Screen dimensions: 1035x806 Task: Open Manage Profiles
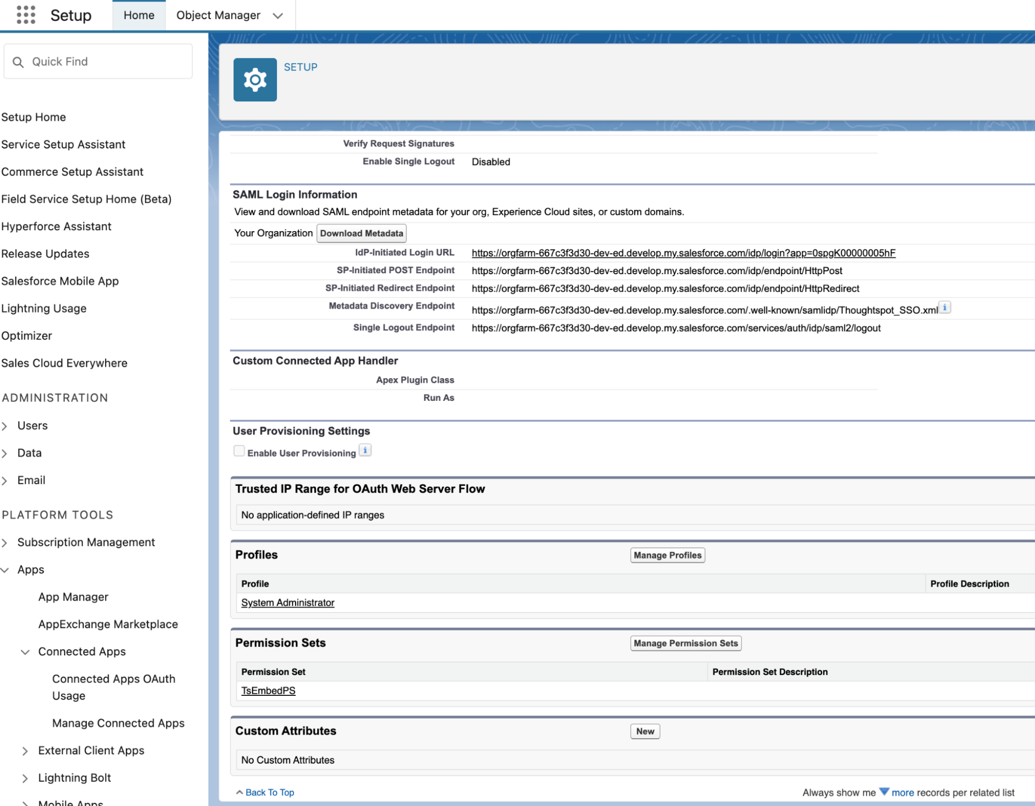667,555
